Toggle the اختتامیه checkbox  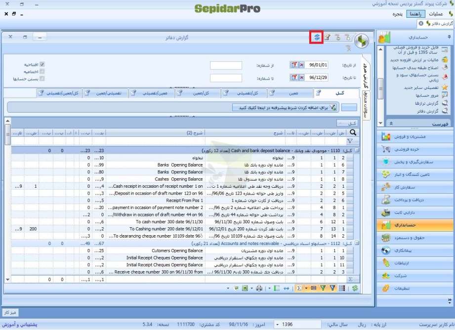(42, 72)
